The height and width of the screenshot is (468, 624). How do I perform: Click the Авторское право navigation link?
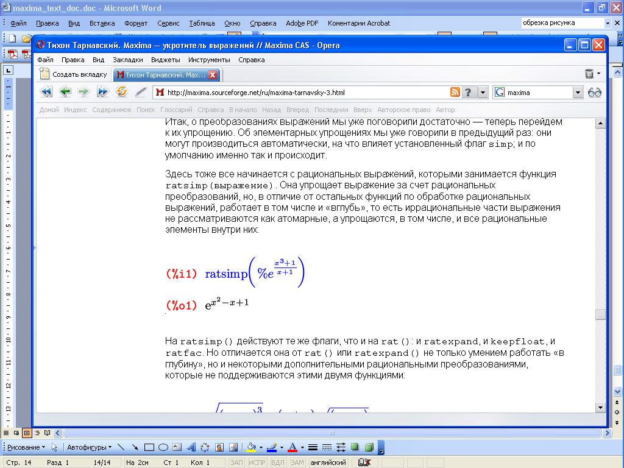click(x=404, y=110)
